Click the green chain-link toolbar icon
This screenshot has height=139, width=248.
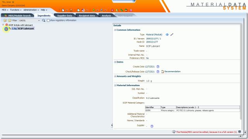point(122,10)
